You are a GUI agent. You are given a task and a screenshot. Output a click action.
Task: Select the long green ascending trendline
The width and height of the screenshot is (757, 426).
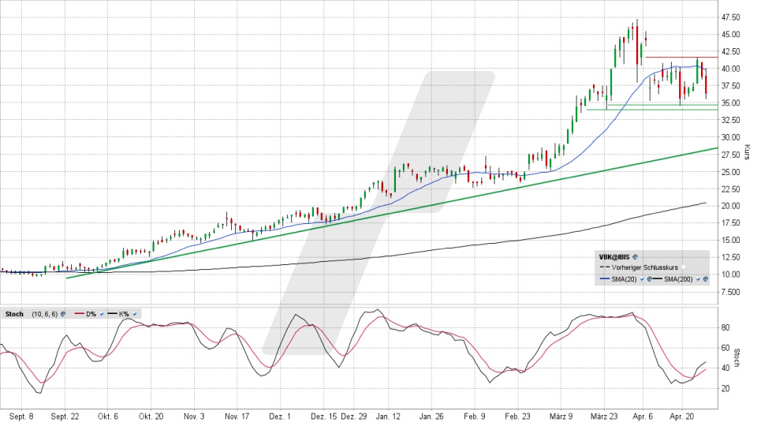click(392, 212)
